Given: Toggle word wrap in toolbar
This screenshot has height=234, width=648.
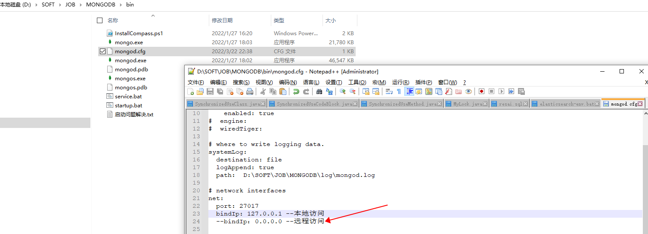Looking at the screenshot, I should [389, 91].
